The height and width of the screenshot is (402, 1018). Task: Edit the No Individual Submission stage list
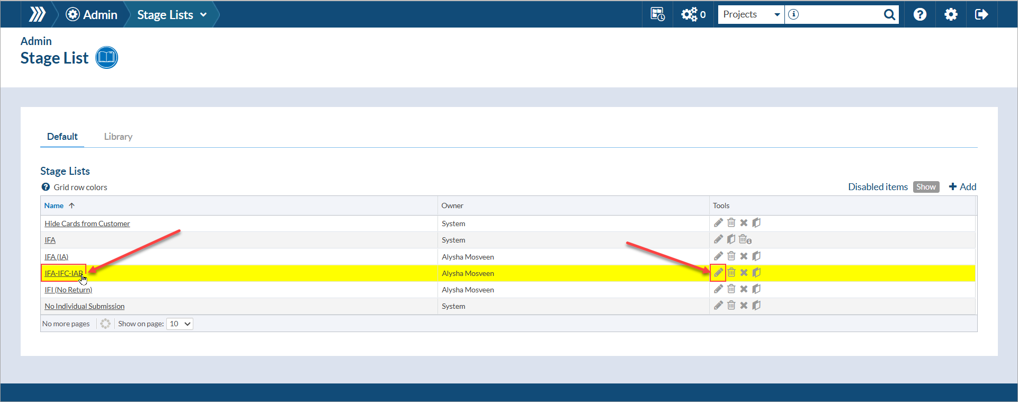click(718, 306)
